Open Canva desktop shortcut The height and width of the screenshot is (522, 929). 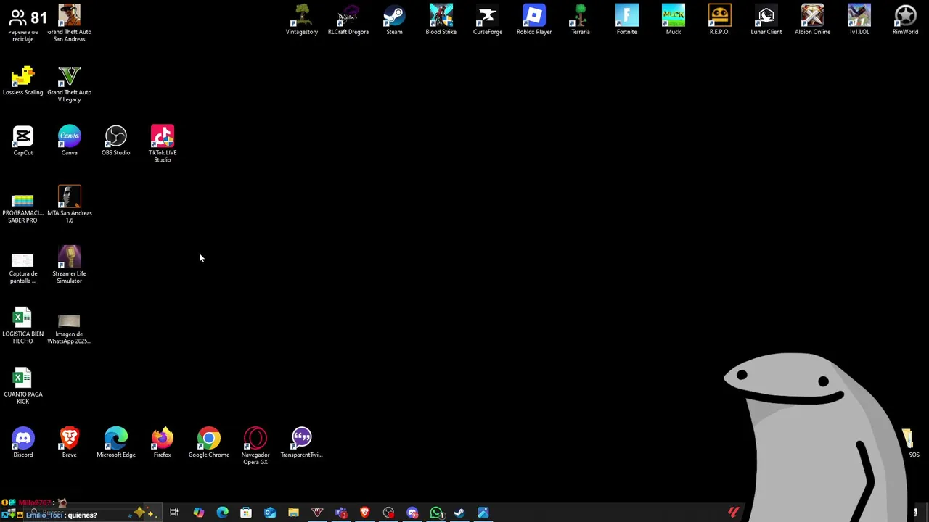pyautogui.click(x=69, y=141)
